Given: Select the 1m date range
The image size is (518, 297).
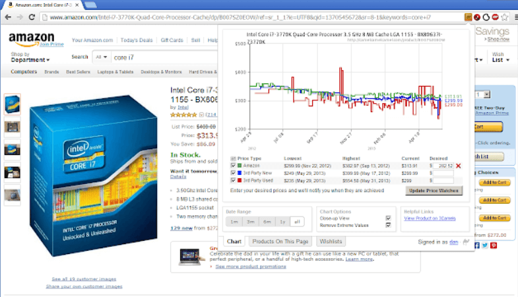Looking at the screenshot, I should [x=234, y=222].
